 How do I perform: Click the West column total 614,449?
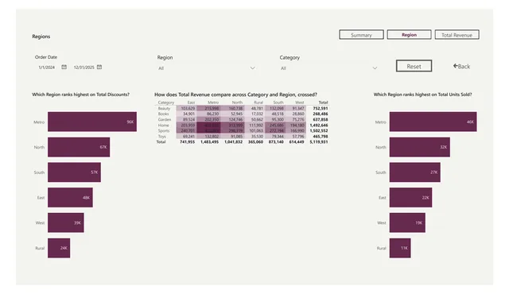click(297, 142)
